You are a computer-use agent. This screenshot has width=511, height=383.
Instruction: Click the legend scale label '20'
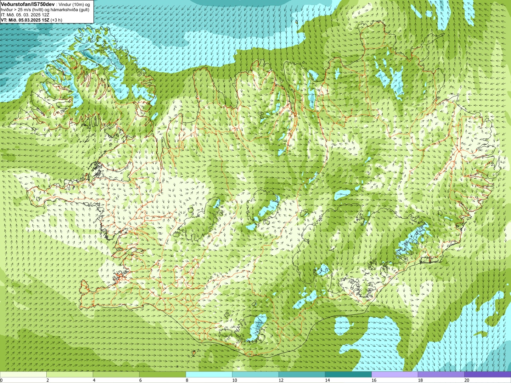[x=467, y=380]
